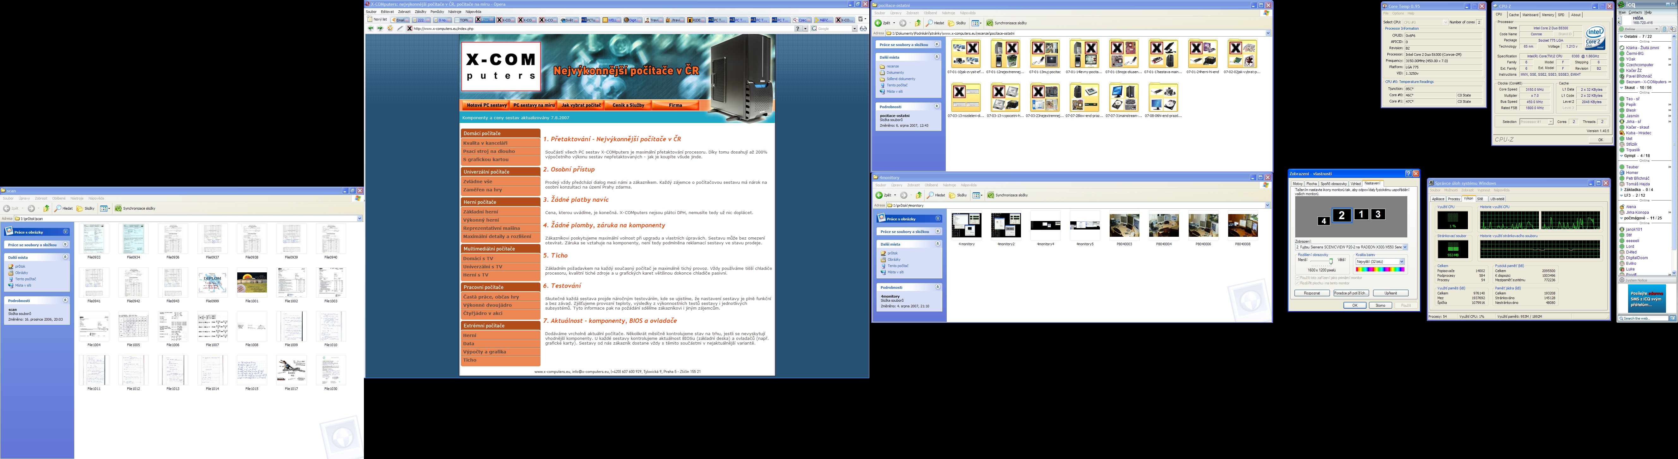This screenshot has height=459, width=1678.
Task: Click the Rozpoznat button in display properties
Action: point(1312,293)
